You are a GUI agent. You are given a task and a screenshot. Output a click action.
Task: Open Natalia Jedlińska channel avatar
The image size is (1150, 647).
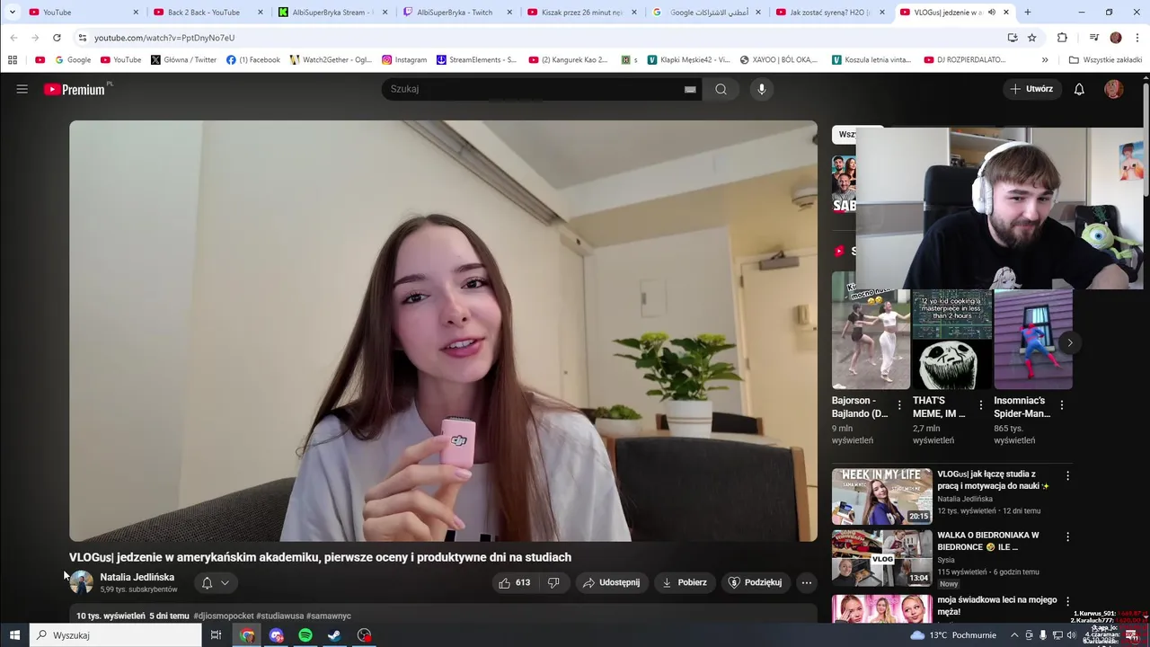[x=81, y=582]
